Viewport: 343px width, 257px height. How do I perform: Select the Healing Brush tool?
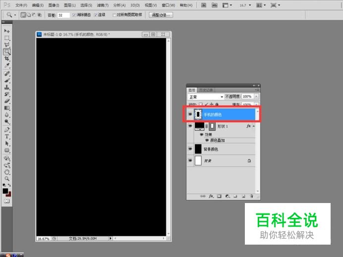tap(7, 73)
